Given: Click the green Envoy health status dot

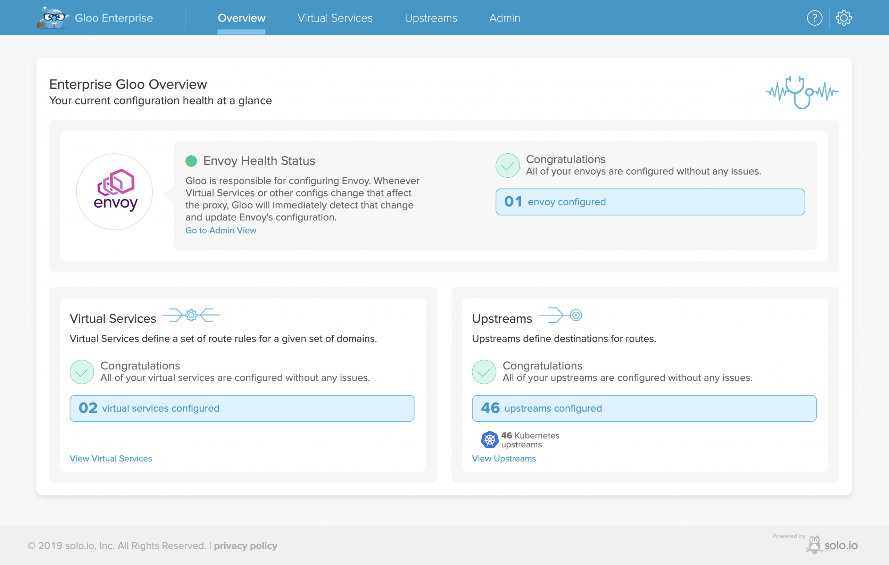Looking at the screenshot, I should [191, 161].
